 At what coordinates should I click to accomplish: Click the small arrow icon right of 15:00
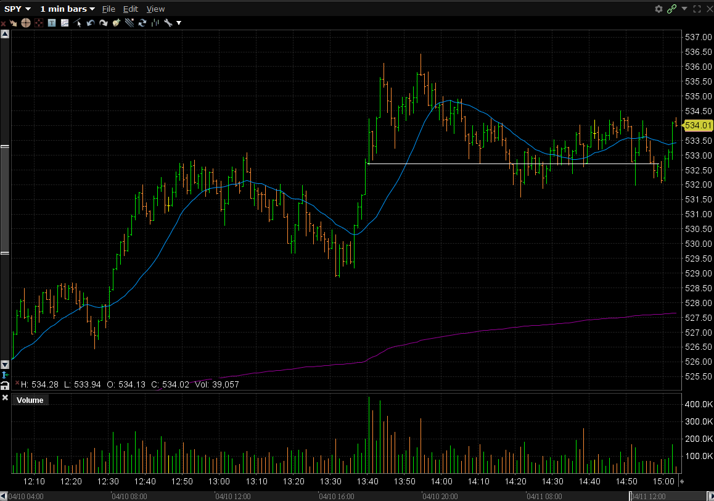click(682, 481)
